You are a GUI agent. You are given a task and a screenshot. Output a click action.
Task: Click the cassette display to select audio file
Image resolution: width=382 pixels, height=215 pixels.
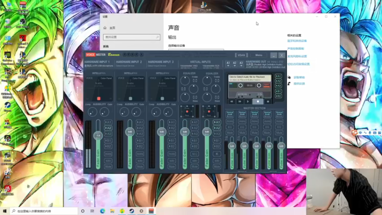[x=249, y=78]
